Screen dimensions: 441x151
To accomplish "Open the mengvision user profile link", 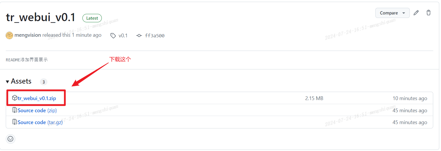I will [28, 35].
